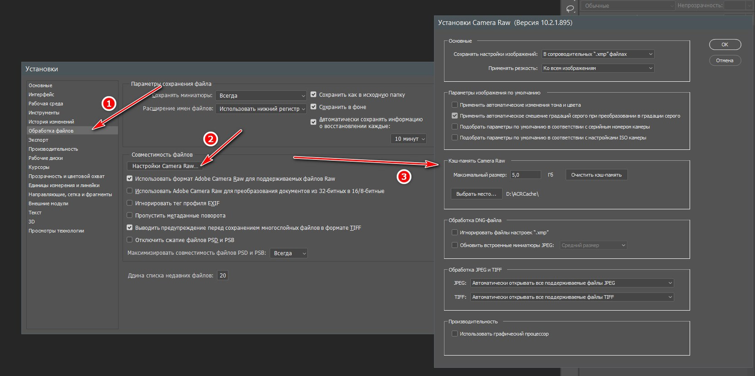Switch to the "Внешние модули" section
The width and height of the screenshot is (755, 376).
click(x=48, y=203)
